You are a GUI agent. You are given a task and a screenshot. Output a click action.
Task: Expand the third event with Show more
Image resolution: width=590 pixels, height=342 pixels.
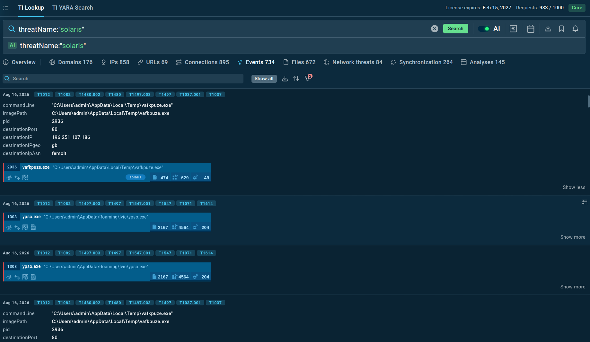[573, 287]
